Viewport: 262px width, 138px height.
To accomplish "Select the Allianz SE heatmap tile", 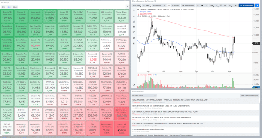I will 92,86.
